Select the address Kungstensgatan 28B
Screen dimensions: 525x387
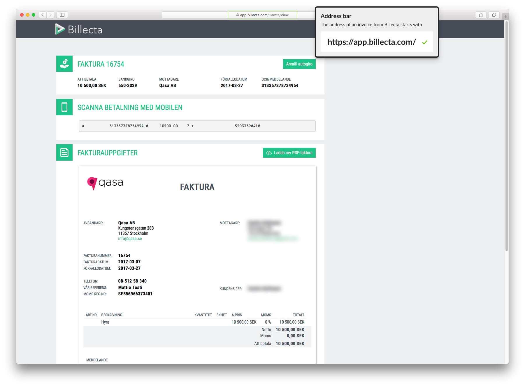click(136, 228)
